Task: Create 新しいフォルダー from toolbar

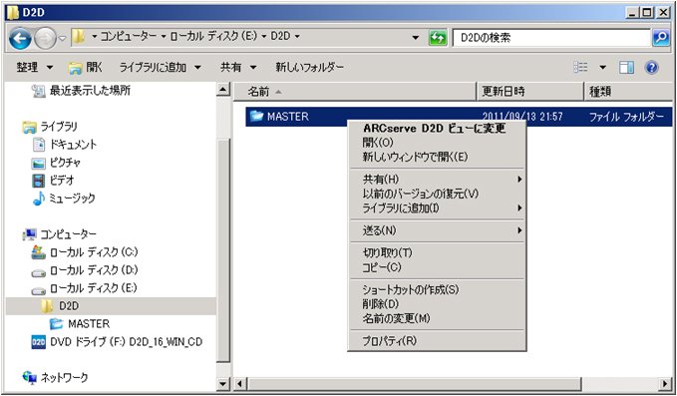Action: 309,68
